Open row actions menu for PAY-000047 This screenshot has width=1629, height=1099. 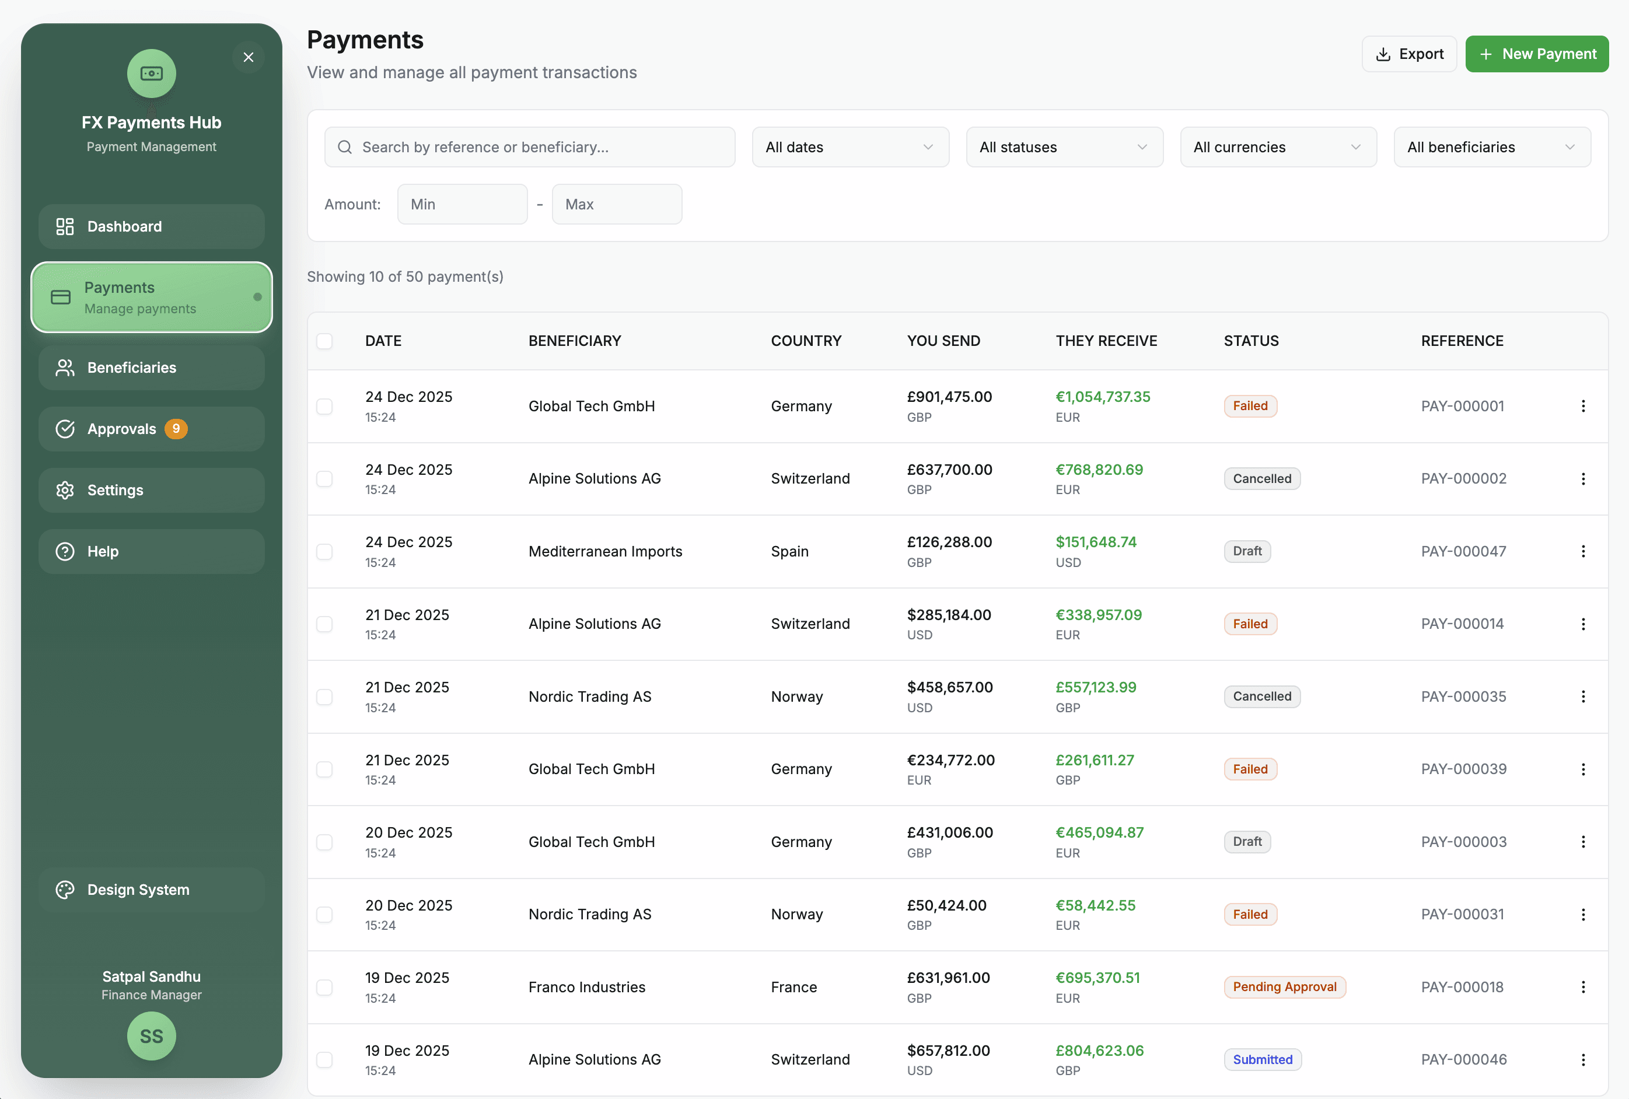[x=1583, y=552]
